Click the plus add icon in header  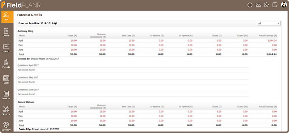tap(250, 5)
